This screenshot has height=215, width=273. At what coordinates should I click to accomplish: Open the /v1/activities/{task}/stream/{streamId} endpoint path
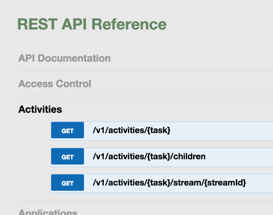[x=169, y=183]
